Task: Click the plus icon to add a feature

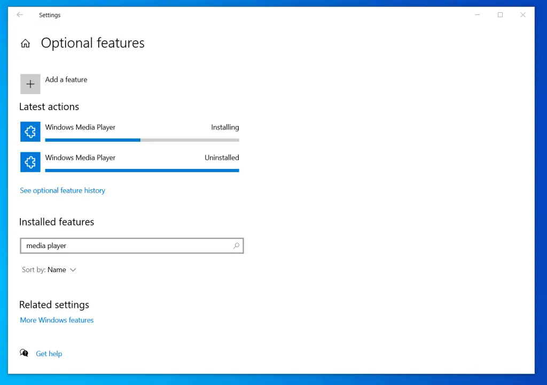Action: click(30, 84)
